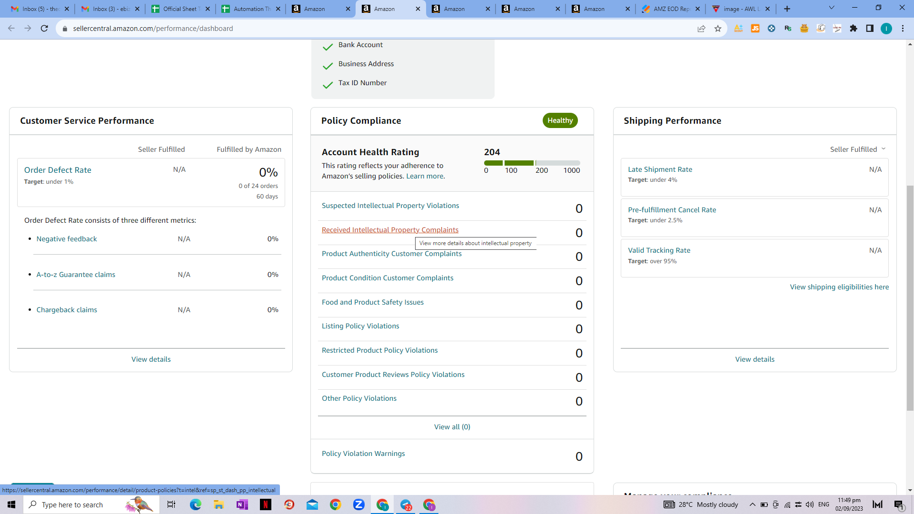Click View all (0) policy issues
The width and height of the screenshot is (914, 514).
pos(452,427)
